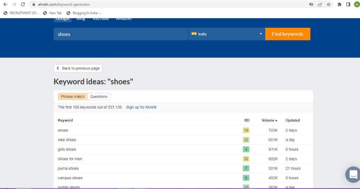Click the padlock site info icon
This screenshot has height=189, width=360.
[x=34, y=4]
